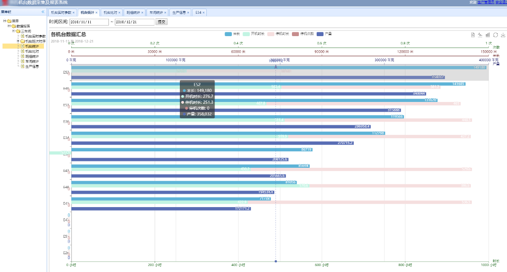The width and height of the screenshot is (507, 272).
Task: Click the start date input field
Action: pos(89,22)
